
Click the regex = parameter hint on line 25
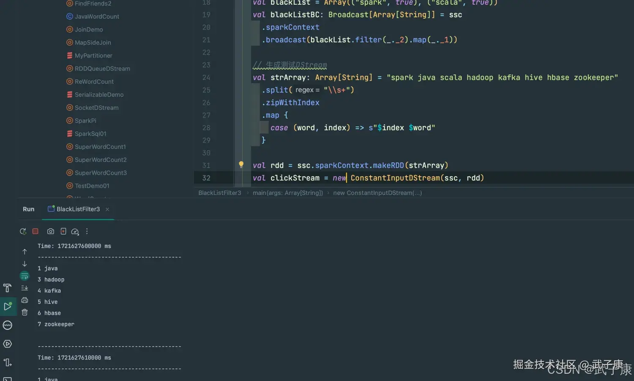[x=307, y=90]
